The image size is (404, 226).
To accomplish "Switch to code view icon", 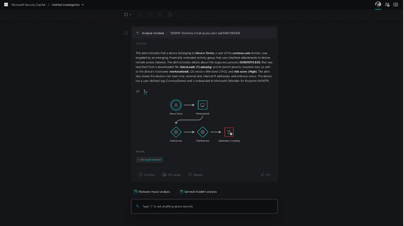I will click(138, 91).
